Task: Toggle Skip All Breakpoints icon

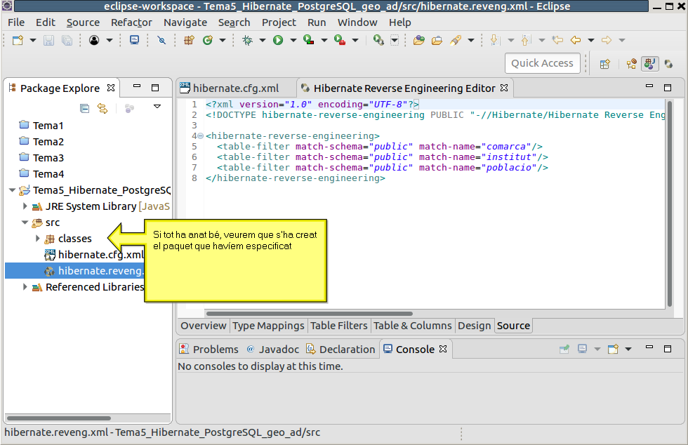Action: click(x=161, y=41)
